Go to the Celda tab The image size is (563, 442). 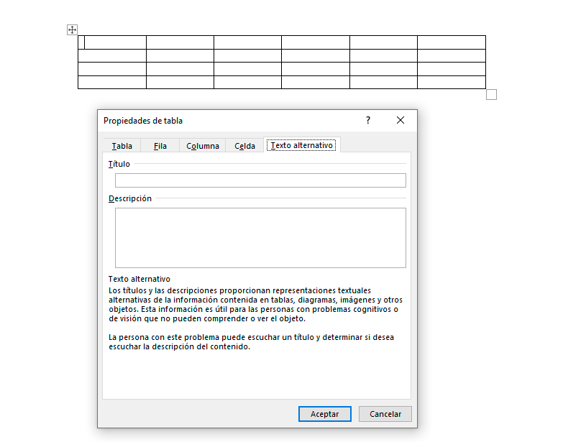(244, 146)
